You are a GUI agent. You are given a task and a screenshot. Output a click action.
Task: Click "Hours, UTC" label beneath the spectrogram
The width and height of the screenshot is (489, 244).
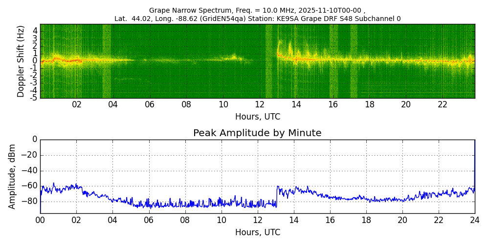pyautogui.click(x=257, y=117)
